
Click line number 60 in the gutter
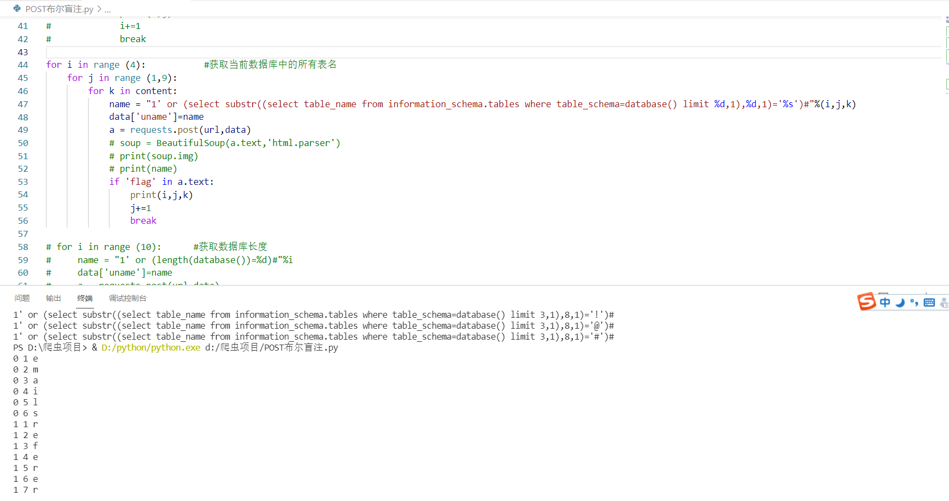(x=23, y=273)
